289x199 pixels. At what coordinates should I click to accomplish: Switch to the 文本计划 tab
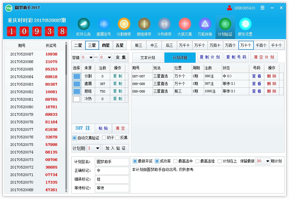pyautogui.click(x=148, y=58)
